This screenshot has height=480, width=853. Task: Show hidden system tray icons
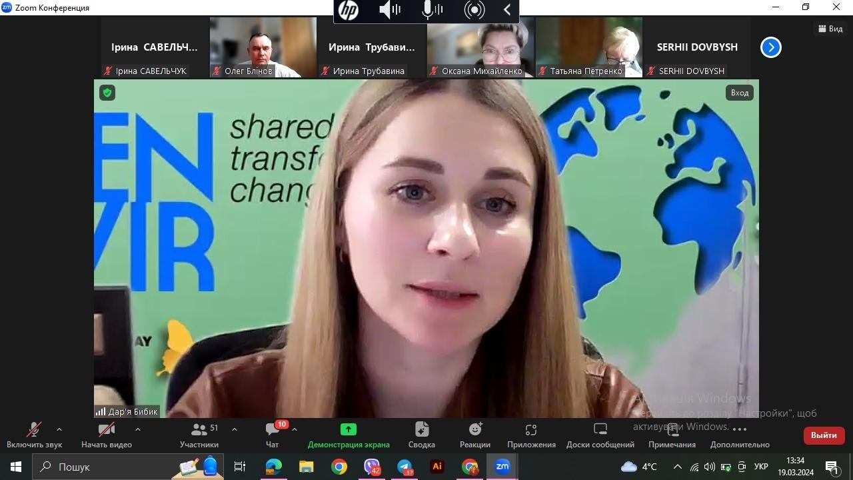pos(678,467)
